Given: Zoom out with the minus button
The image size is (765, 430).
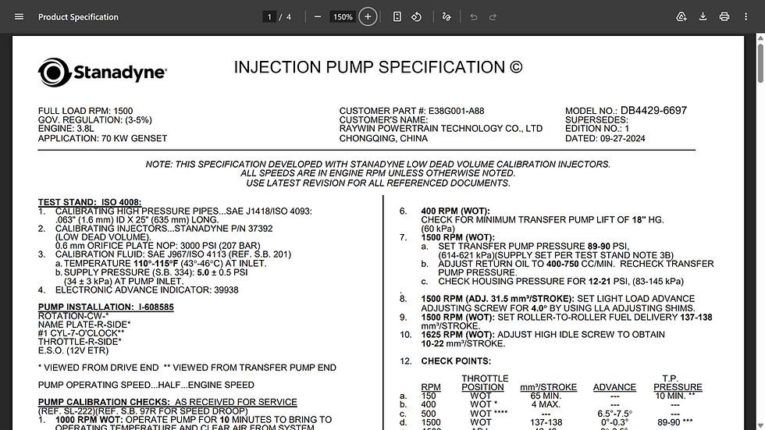Looking at the screenshot, I should (318, 16).
